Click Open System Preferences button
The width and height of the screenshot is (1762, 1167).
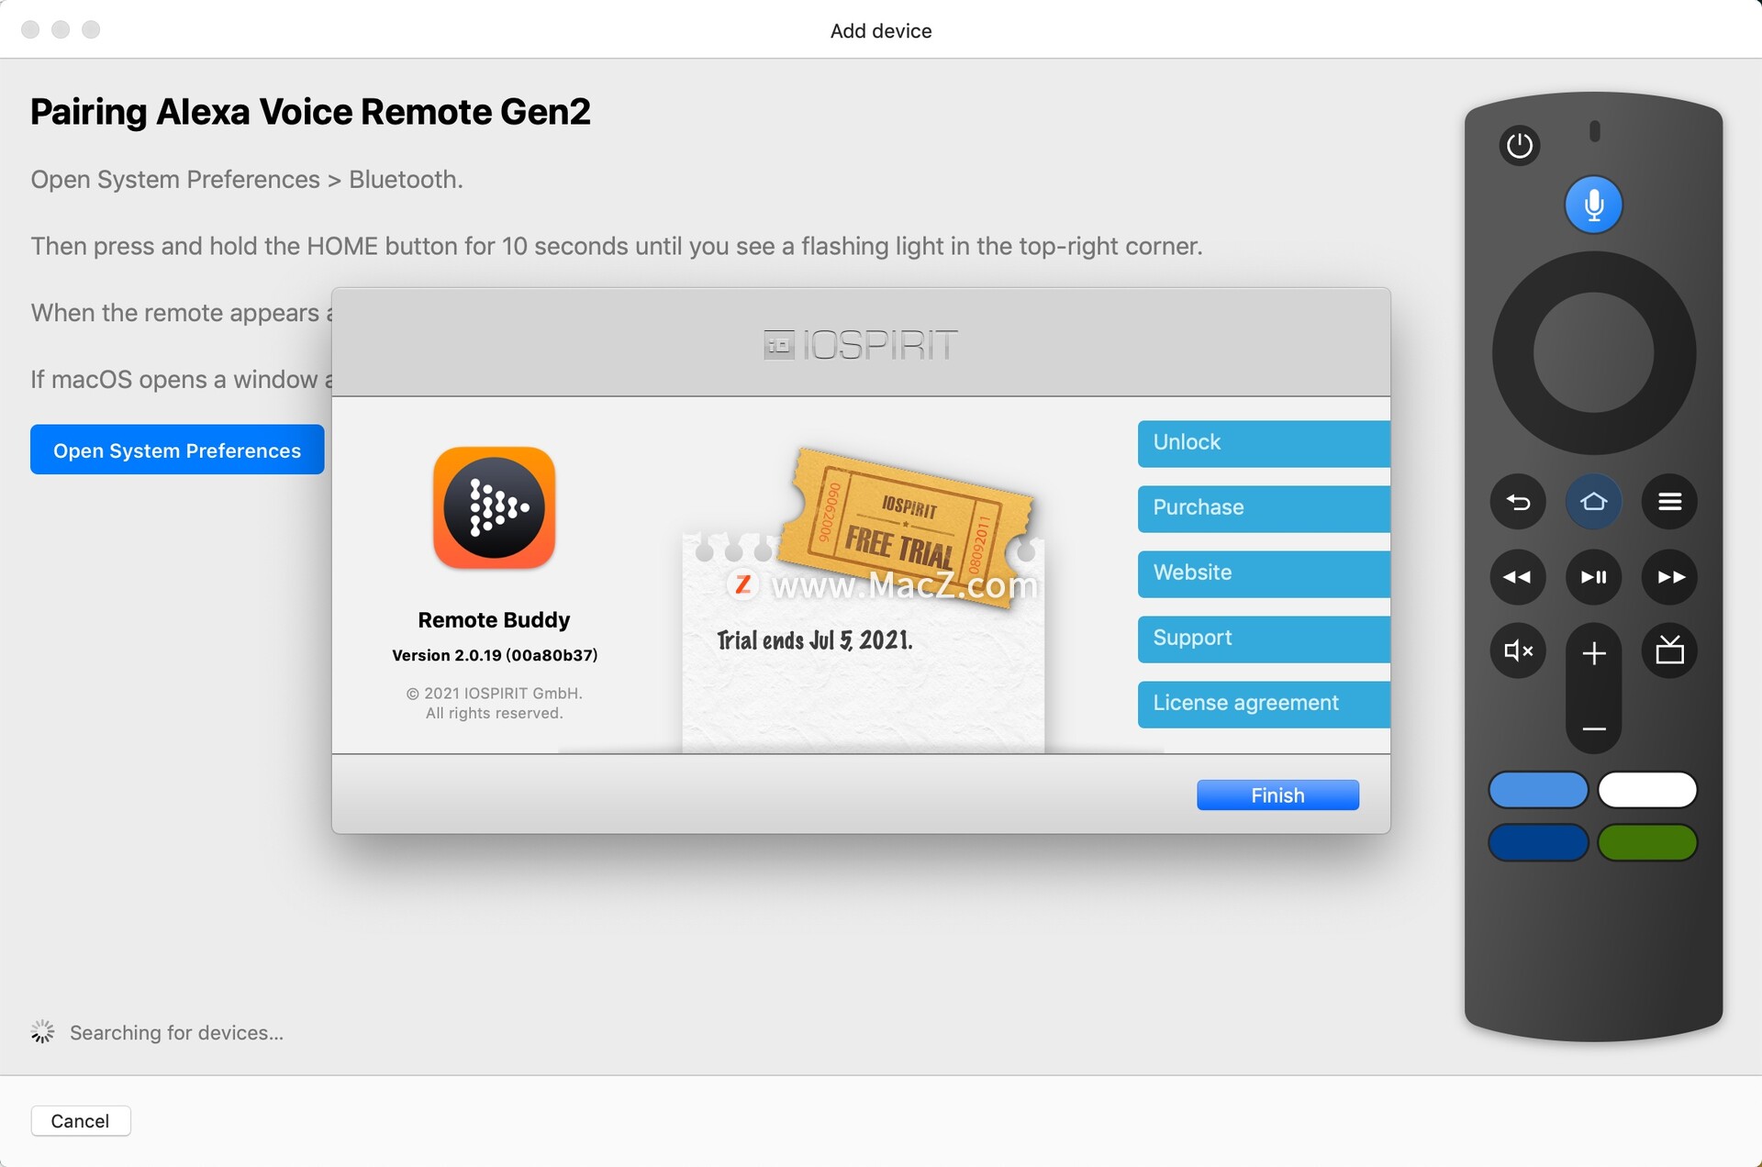tap(177, 450)
